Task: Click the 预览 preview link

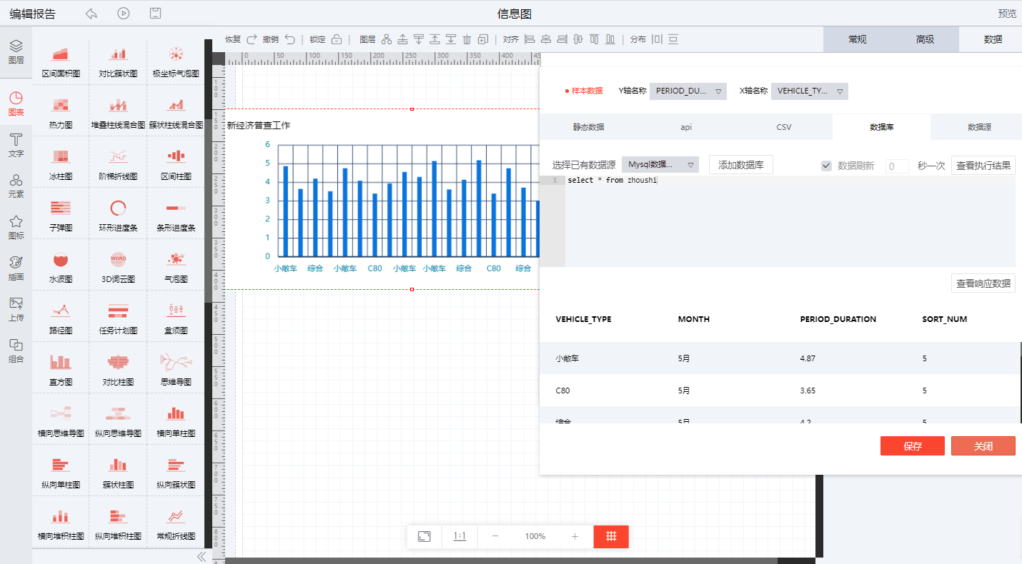Action: (1007, 14)
